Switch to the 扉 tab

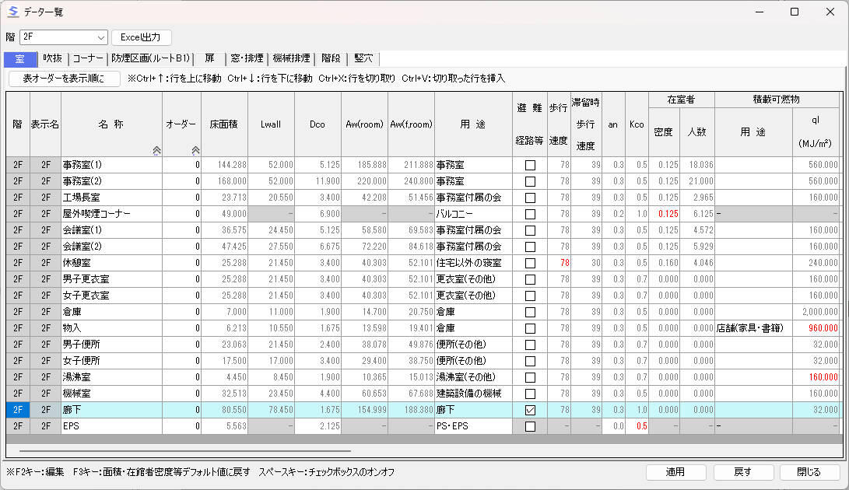click(x=209, y=58)
